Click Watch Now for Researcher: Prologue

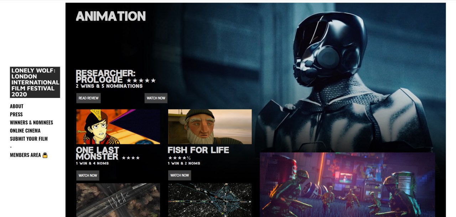(x=156, y=98)
